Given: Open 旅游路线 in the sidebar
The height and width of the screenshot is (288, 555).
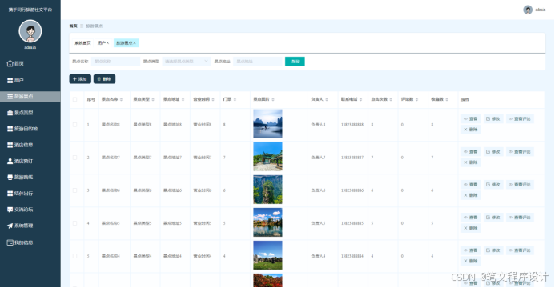Looking at the screenshot, I should tap(30, 178).
